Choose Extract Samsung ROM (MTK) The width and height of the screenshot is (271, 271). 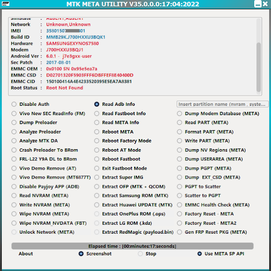97,196
